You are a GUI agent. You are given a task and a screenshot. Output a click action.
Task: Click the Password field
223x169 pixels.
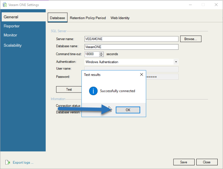click(162, 77)
